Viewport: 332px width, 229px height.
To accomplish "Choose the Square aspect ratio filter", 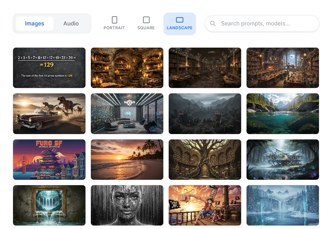I will (x=146, y=24).
